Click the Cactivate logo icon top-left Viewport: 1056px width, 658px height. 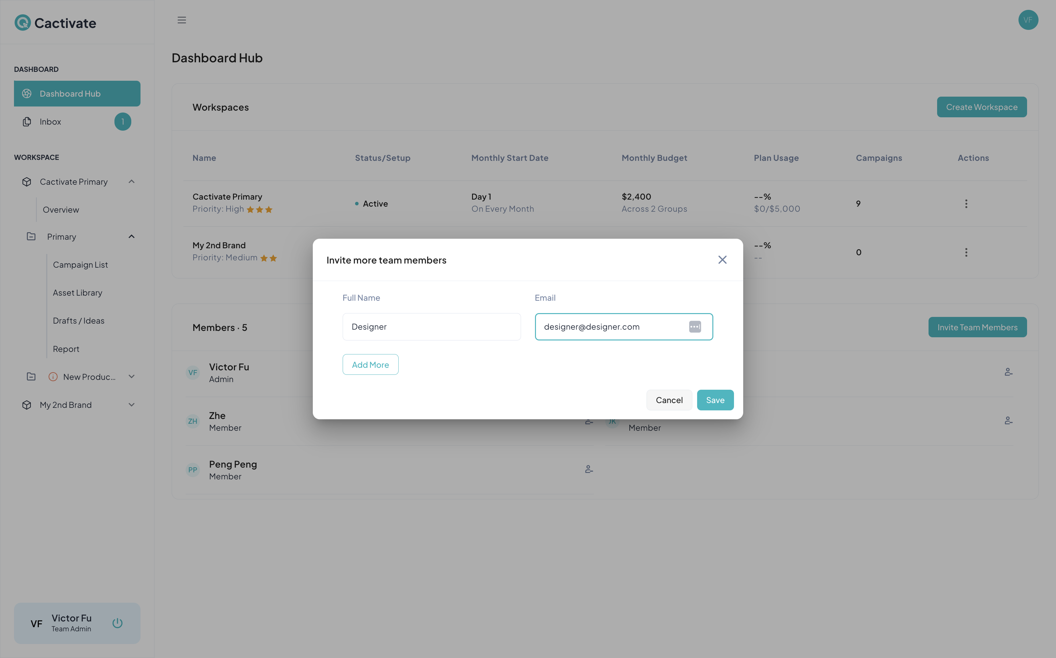[x=22, y=23]
